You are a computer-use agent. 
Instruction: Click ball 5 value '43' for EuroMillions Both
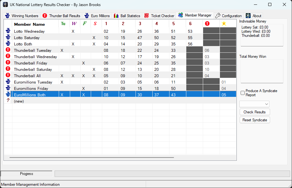[x=173, y=95]
